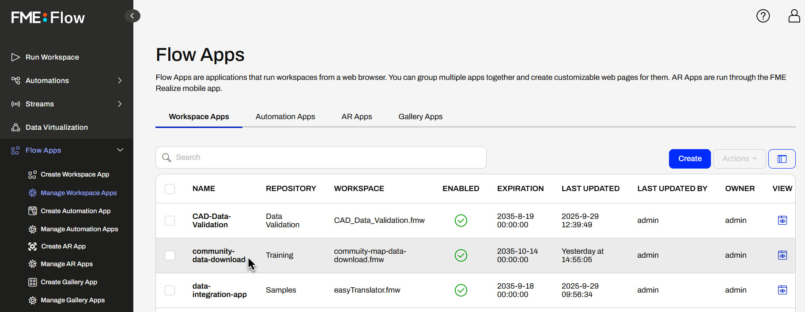This screenshot has height=312, width=805.
Task: Select the CAD-Data-Validation row checkbox
Action: [x=170, y=220]
